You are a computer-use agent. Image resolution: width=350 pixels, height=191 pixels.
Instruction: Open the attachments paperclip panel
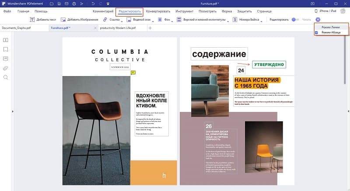tap(6, 68)
